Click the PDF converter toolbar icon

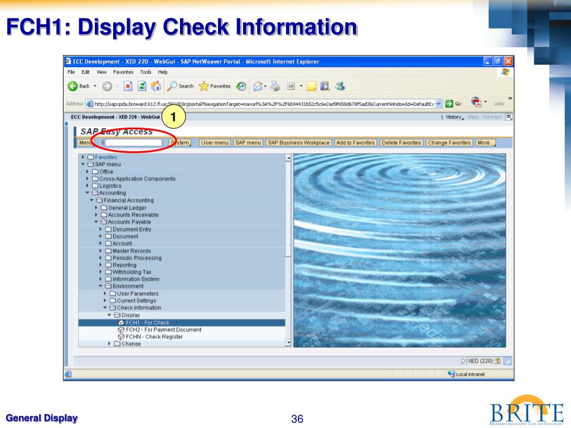pyautogui.click(x=476, y=101)
